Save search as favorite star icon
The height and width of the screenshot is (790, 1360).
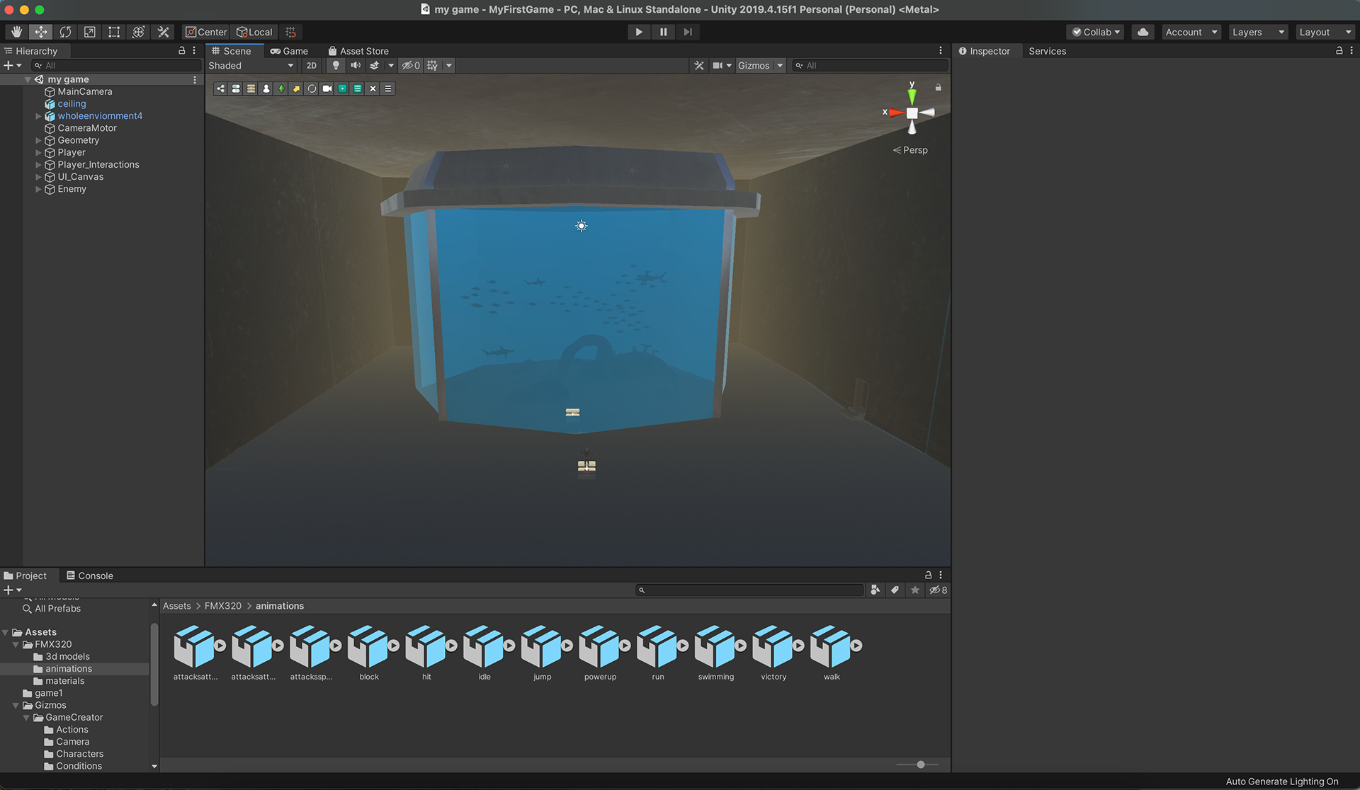pyautogui.click(x=915, y=590)
